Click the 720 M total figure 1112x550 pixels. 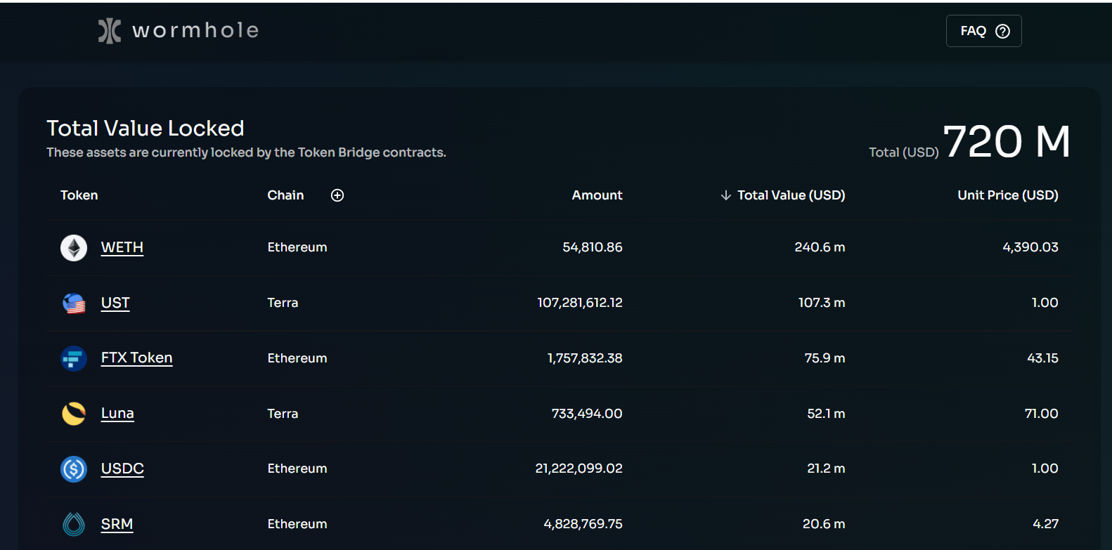(1007, 141)
